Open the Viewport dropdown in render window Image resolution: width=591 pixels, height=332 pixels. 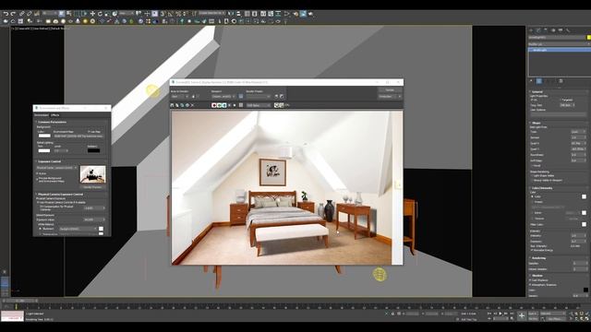[x=223, y=96]
